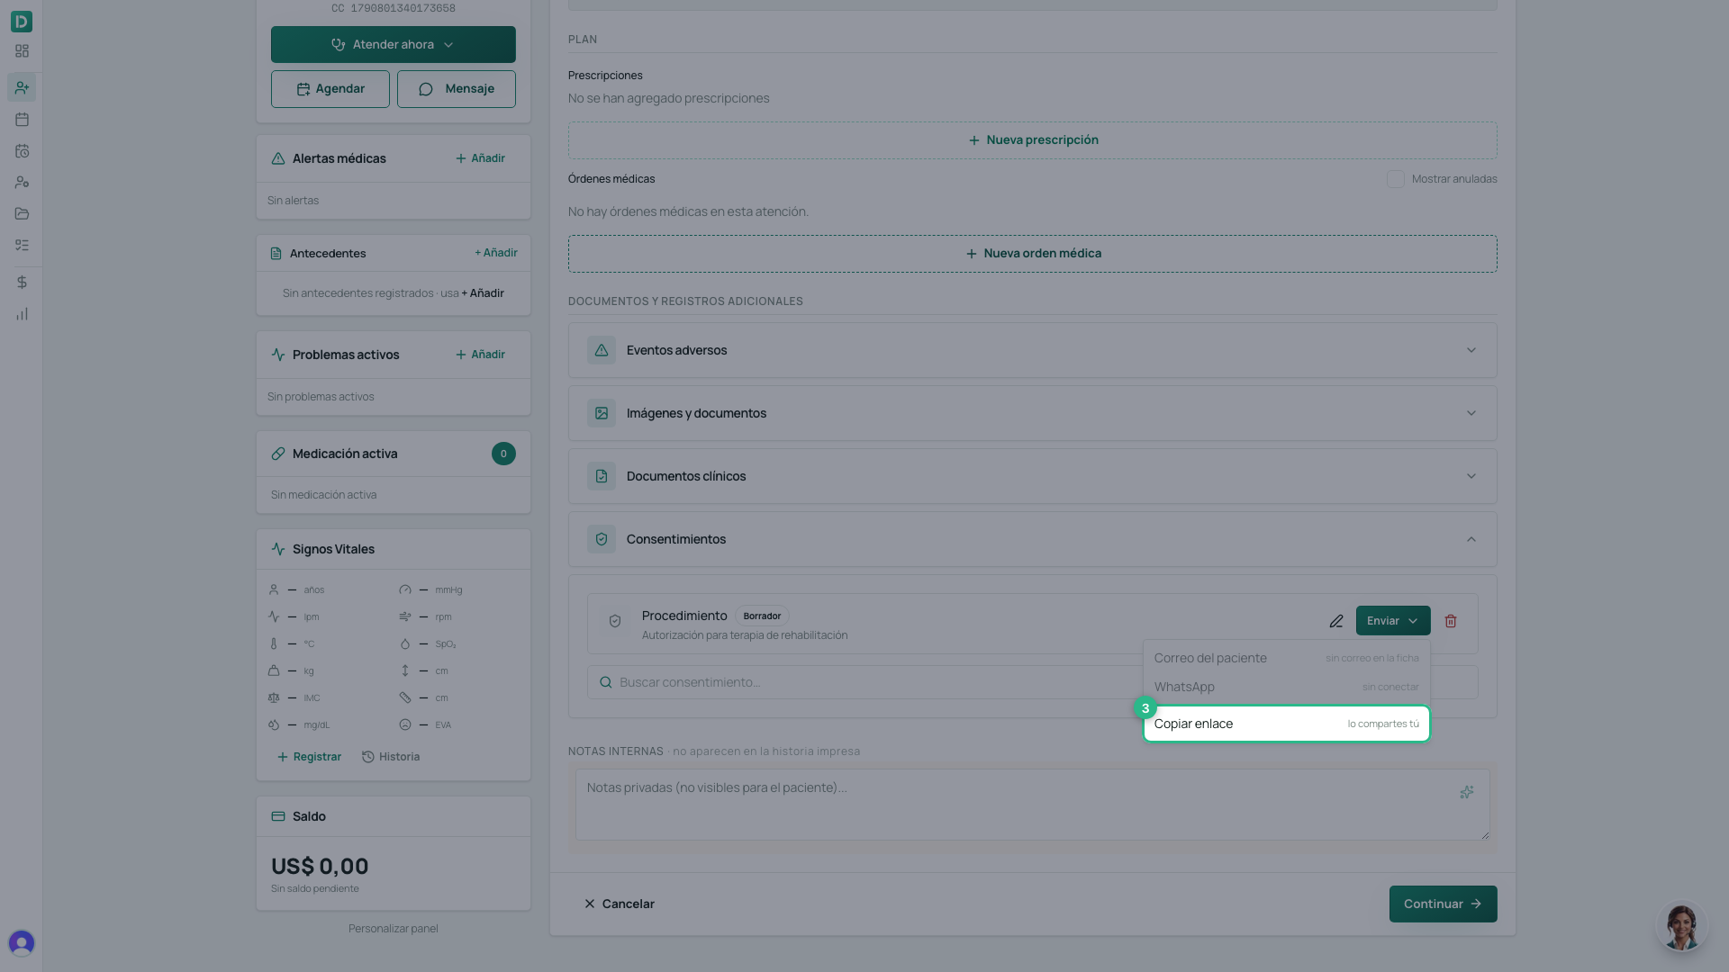Open Historia of vital signs
The image size is (1729, 972).
[x=391, y=757]
